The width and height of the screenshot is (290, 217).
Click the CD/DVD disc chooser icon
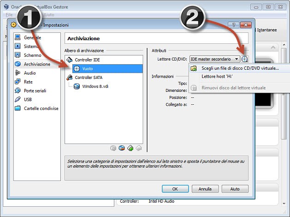pos(244,59)
